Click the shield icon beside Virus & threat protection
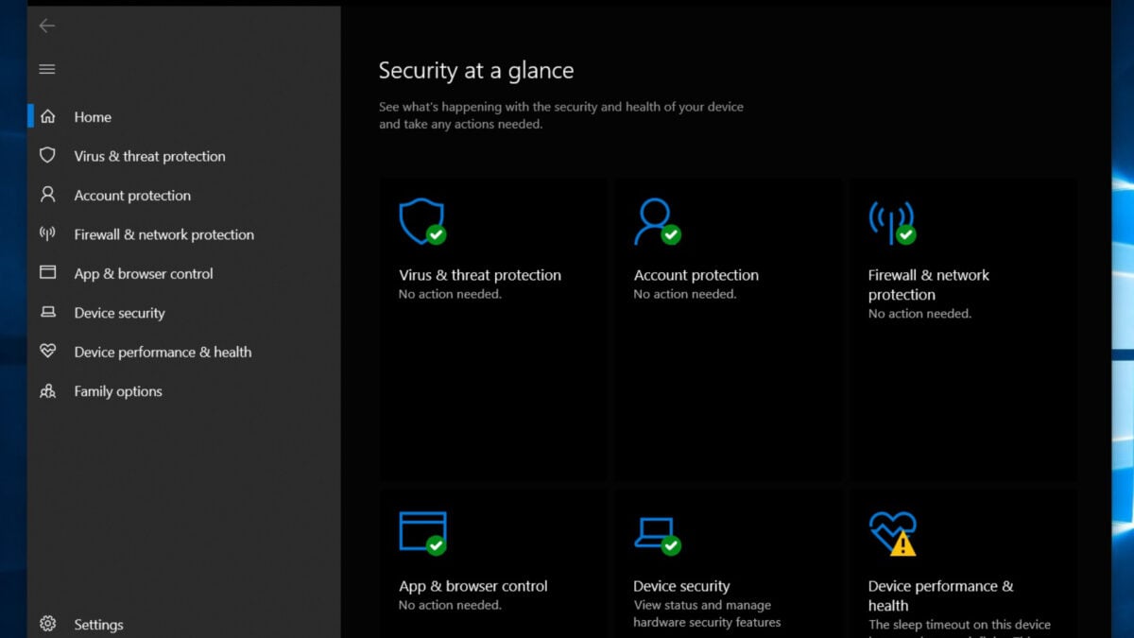1134x638 pixels. coord(47,155)
